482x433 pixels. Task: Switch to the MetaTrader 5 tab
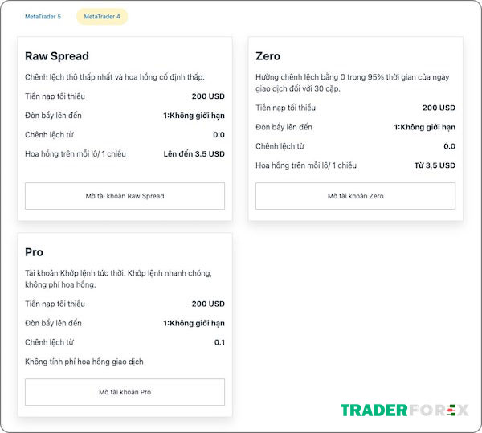coord(43,17)
